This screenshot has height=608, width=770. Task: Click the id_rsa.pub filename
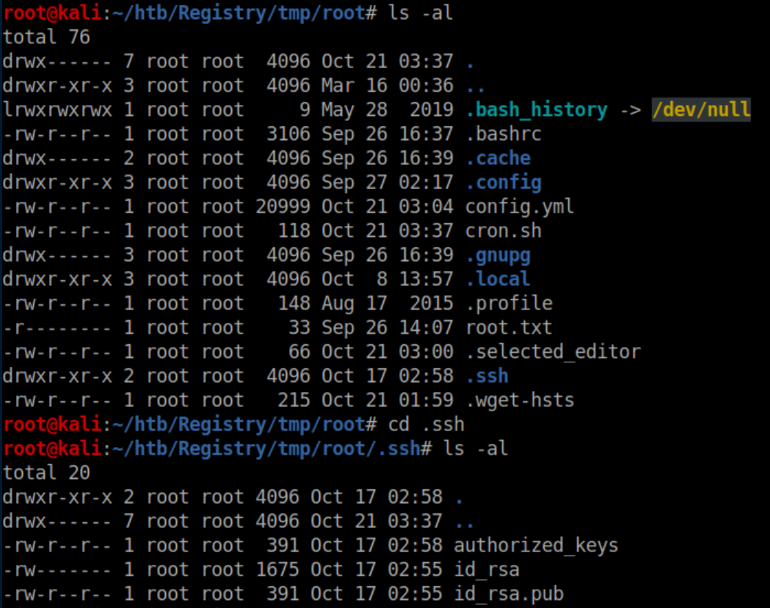point(509,594)
